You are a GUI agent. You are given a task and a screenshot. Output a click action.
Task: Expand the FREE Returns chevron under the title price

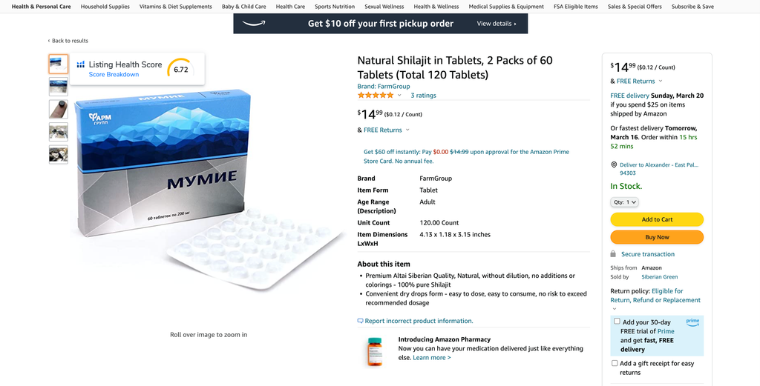[407, 130]
